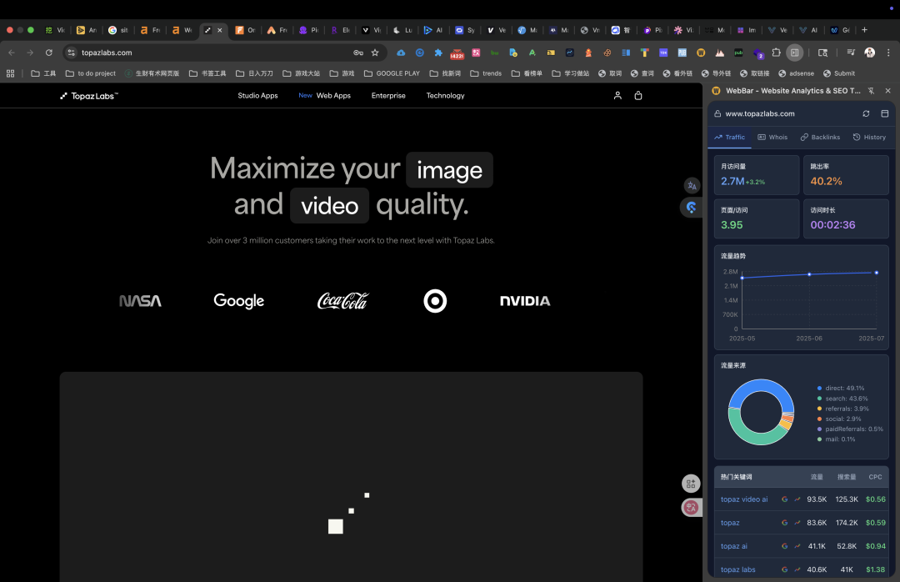Refresh the WebBar data for www.topazlabs.com
Screen dimensions: 900x582
pos(866,113)
